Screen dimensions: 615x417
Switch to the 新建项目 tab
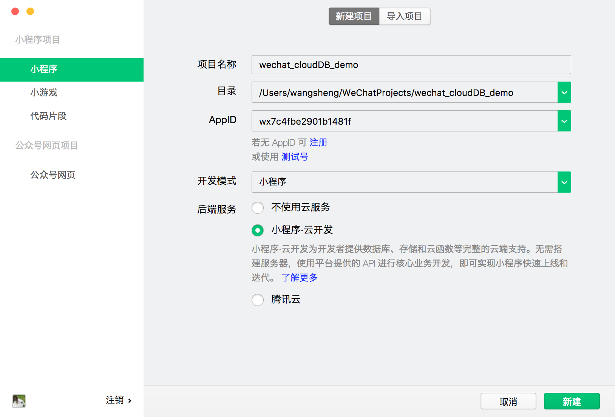tap(354, 16)
